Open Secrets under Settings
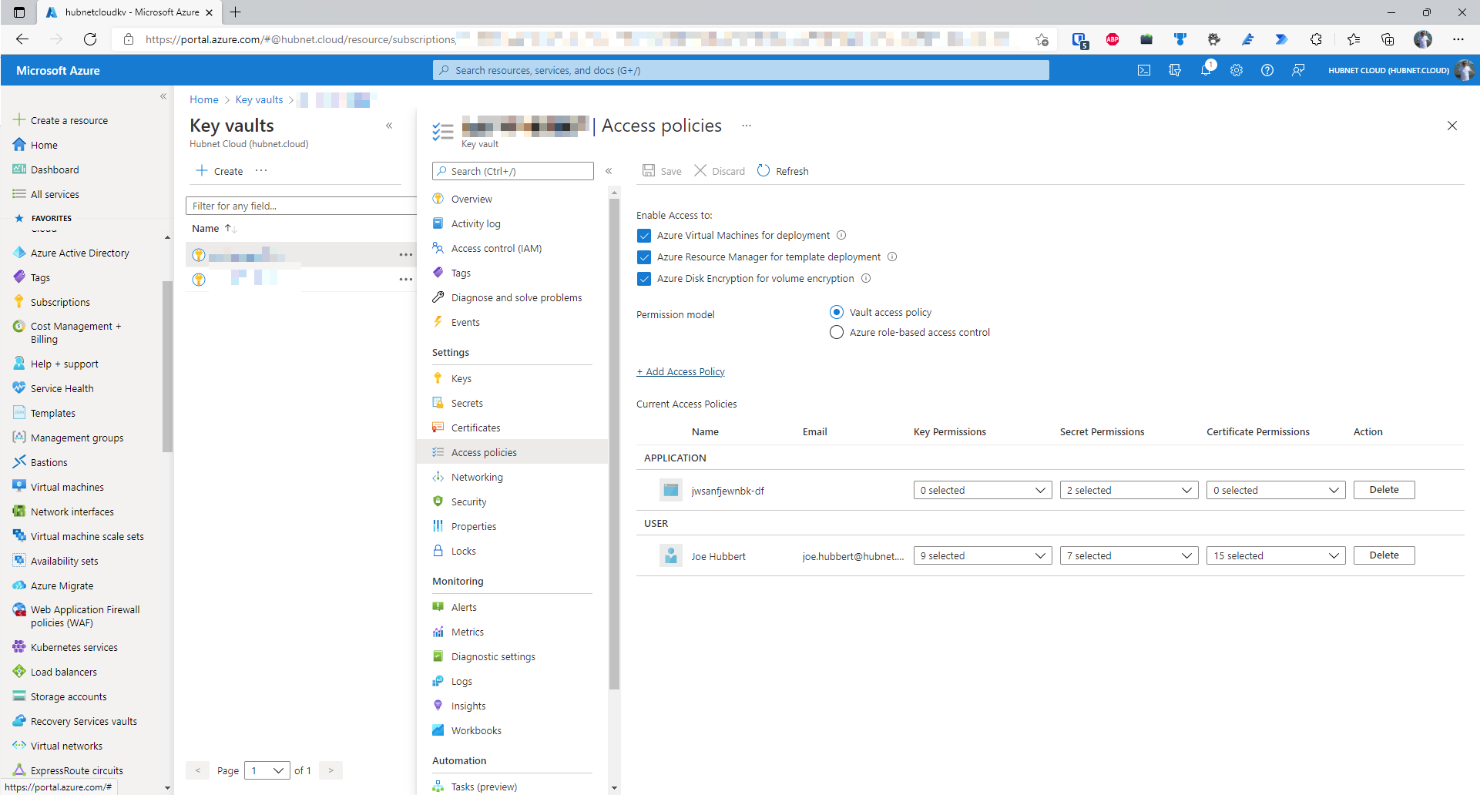Viewport: 1480px width, 795px height. click(467, 403)
